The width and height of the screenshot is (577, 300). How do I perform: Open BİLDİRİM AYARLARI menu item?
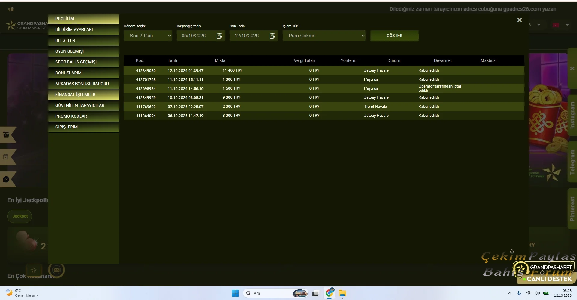coord(84,29)
